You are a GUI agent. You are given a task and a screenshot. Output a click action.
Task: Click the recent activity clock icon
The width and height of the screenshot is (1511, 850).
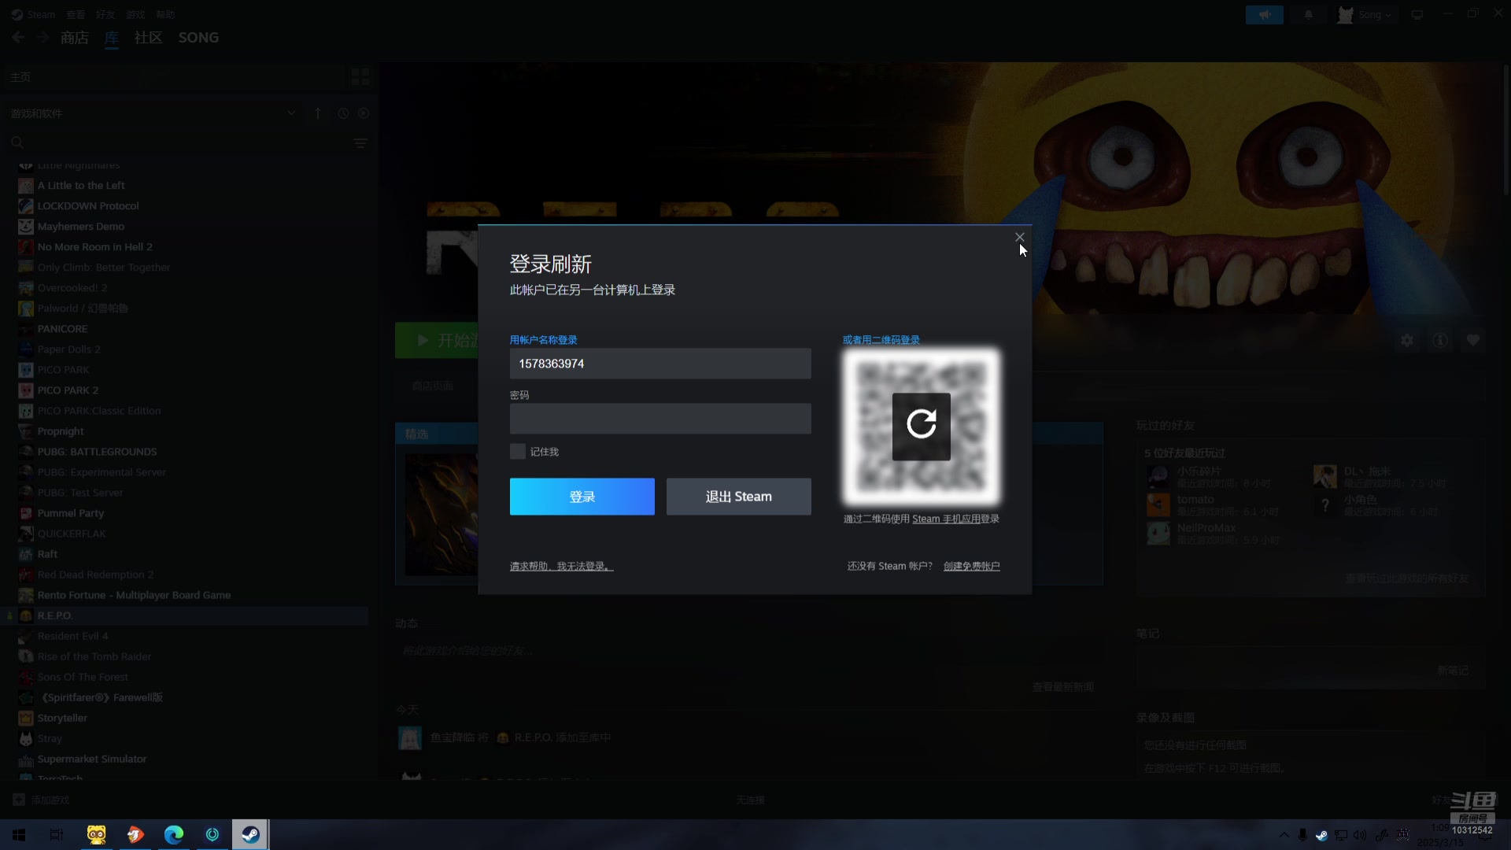tap(343, 113)
